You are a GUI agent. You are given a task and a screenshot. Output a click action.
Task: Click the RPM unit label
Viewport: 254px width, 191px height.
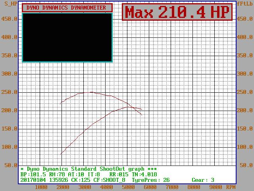point(231,187)
